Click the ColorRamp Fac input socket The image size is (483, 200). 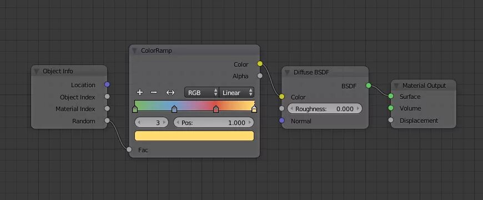point(129,149)
